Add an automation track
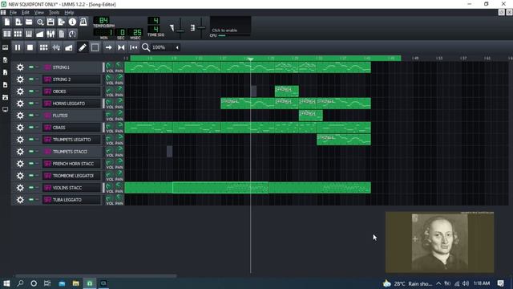 click(x=69, y=47)
